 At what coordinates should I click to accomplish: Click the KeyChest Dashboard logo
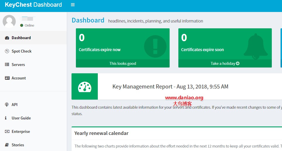(33, 5)
